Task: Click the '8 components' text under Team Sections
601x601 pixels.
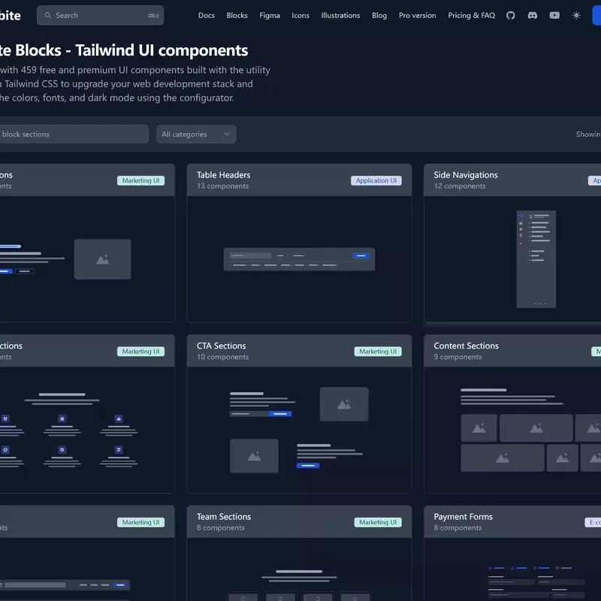Action: click(220, 528)
